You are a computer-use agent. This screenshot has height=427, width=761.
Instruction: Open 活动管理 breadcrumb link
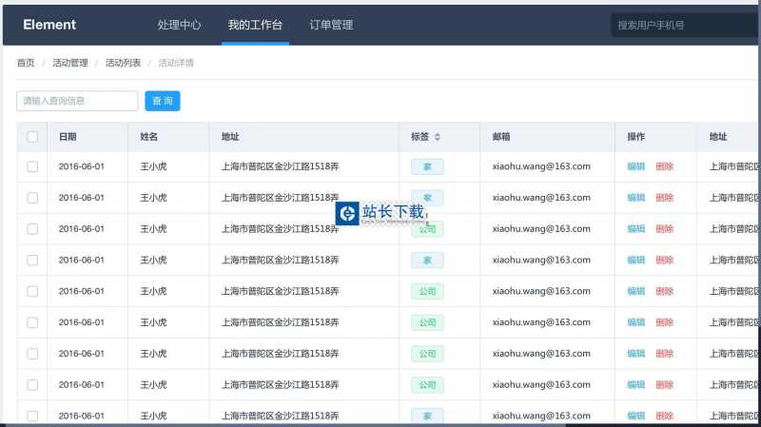point(69,63)
